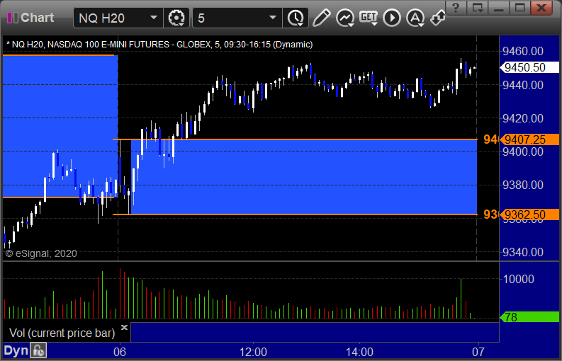The width and height of the screenshot is (562, 361).
Task: Click the 07 date label on time axis
Action: (478, 352)
